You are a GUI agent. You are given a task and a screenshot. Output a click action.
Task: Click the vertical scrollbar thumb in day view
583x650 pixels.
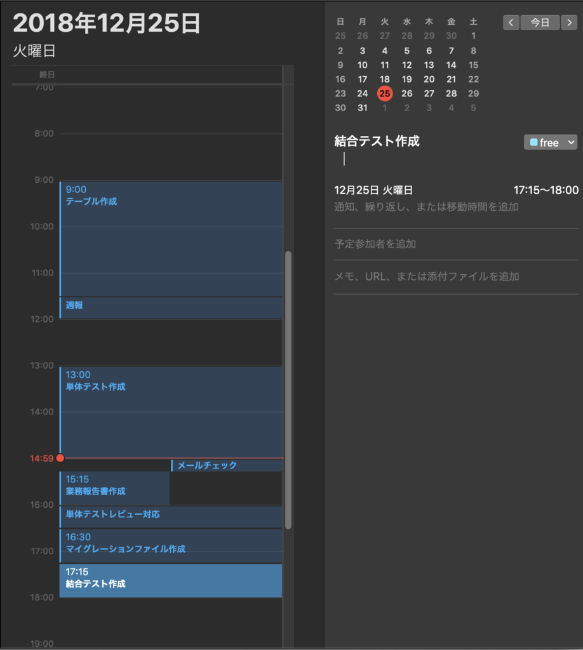[x=288, y=390]
